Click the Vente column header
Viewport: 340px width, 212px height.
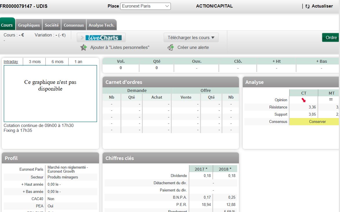pyautogui.click(x=186, y=97)
